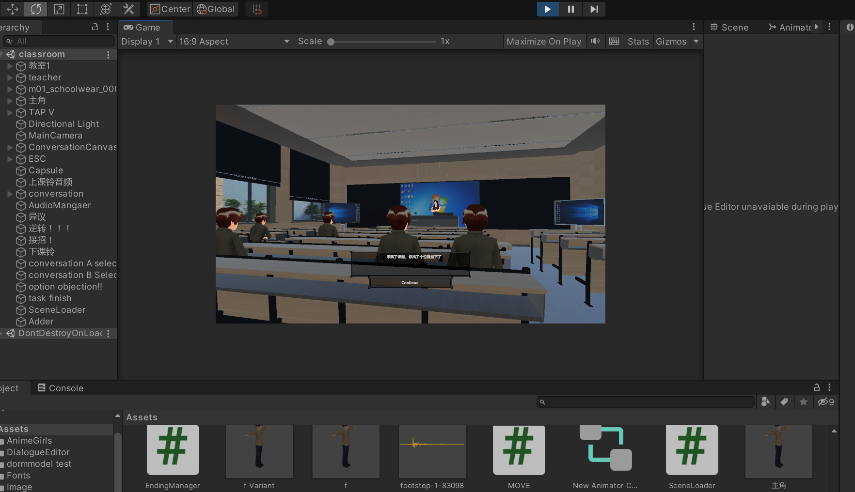855x492 pixels.
Task: Open the Display 1 dropdown
Action: pyautogui.click(x=147, y=42)
